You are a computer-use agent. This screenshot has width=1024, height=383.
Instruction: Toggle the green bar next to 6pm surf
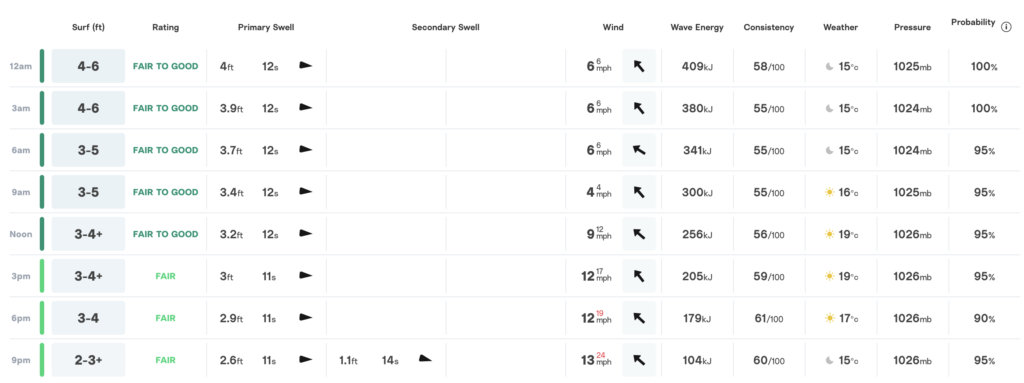pos(42,317)
